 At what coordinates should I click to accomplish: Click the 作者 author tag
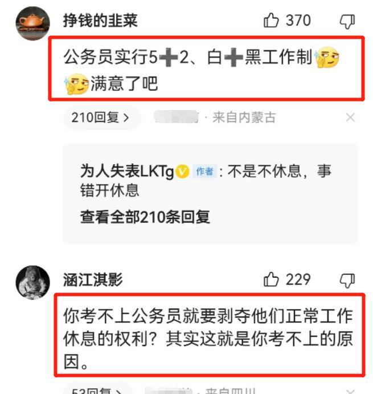click(x=204, y=172)
